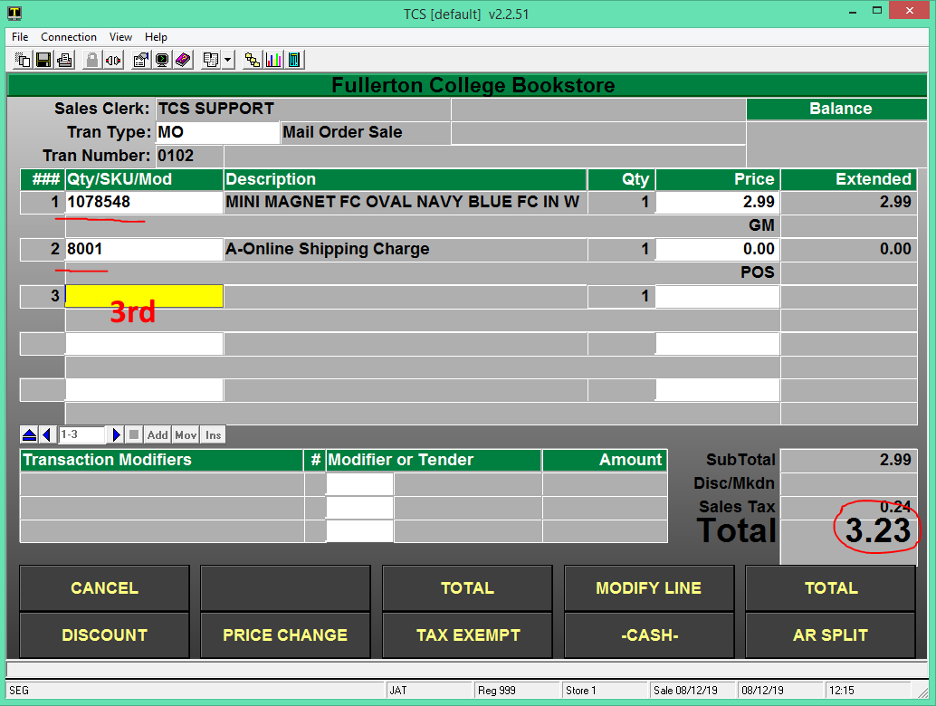This screenshot has width=936, height=706.
Task: Click the price field showing 0.00
Action: 718,250
